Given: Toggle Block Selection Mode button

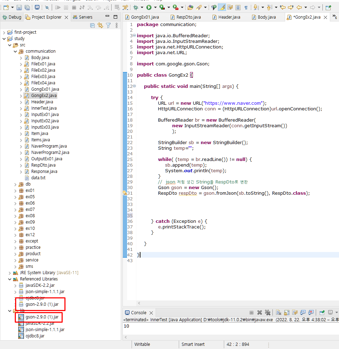Looking at the screenshot, I should 238,8.
